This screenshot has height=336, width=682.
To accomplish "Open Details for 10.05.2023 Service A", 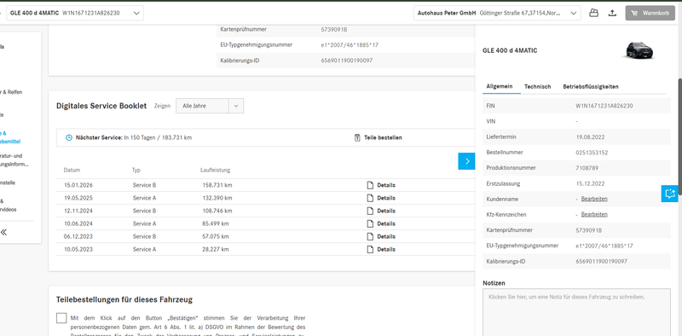I will tap(386, 249).
